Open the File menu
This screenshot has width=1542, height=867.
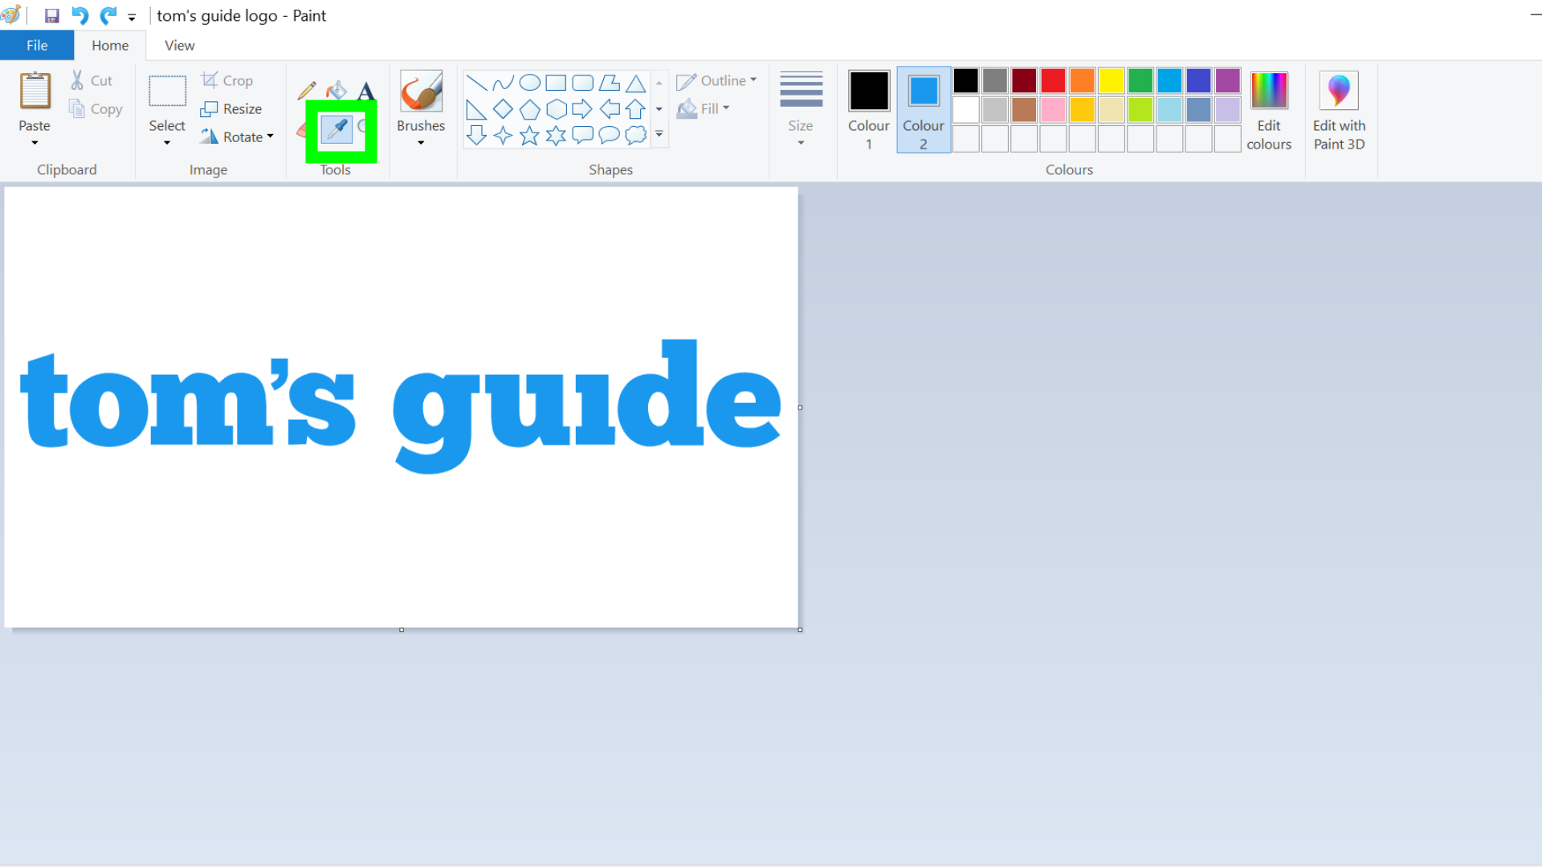tap(36, 44)
